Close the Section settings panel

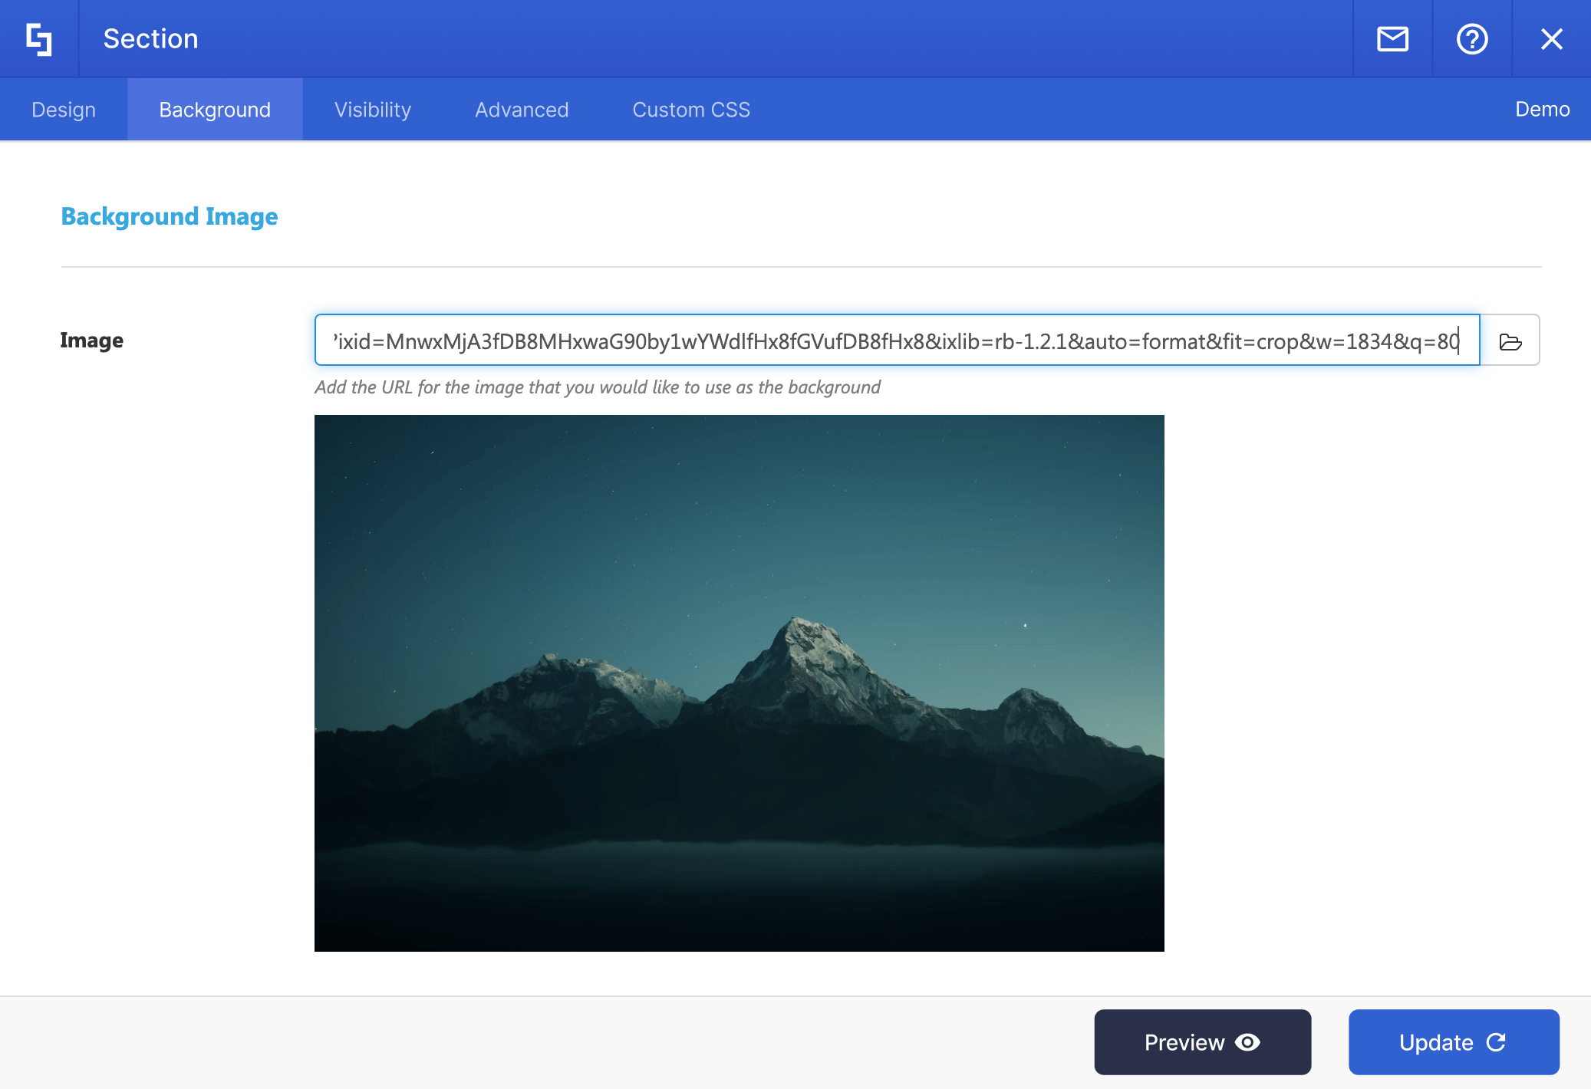(1551, 39)
